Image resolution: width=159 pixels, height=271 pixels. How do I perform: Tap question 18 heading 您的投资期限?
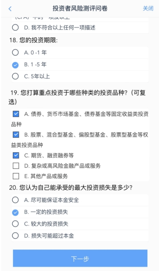click(x=33, y=40)
